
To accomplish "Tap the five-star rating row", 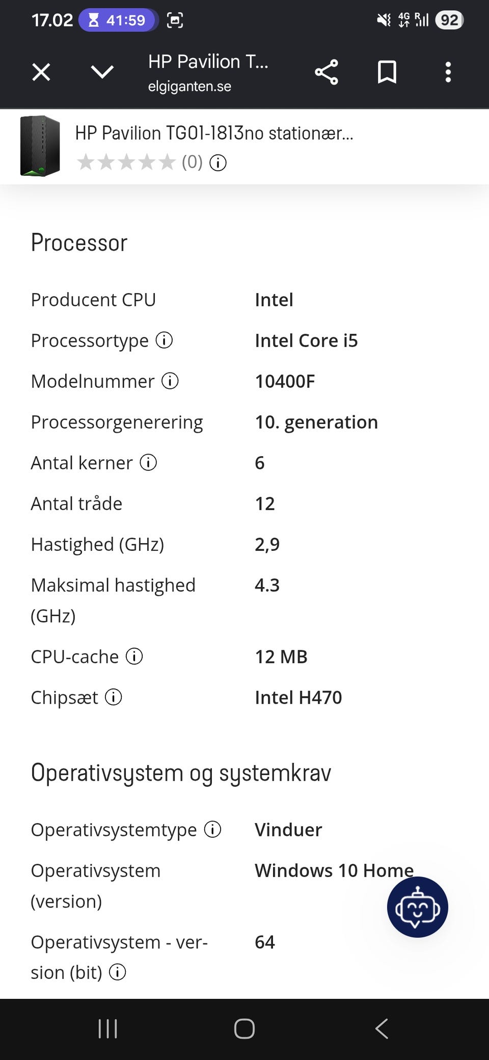I will pyautogui.click(x=126, y=163).
